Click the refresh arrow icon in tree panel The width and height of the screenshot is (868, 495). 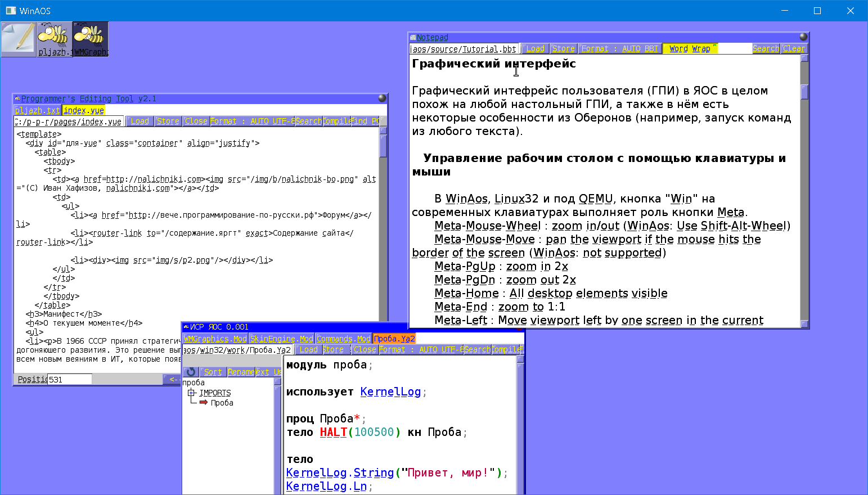pos(191,372)
